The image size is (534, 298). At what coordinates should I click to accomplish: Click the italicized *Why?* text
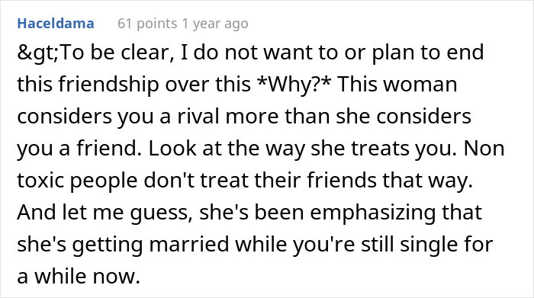click(294, 85)
